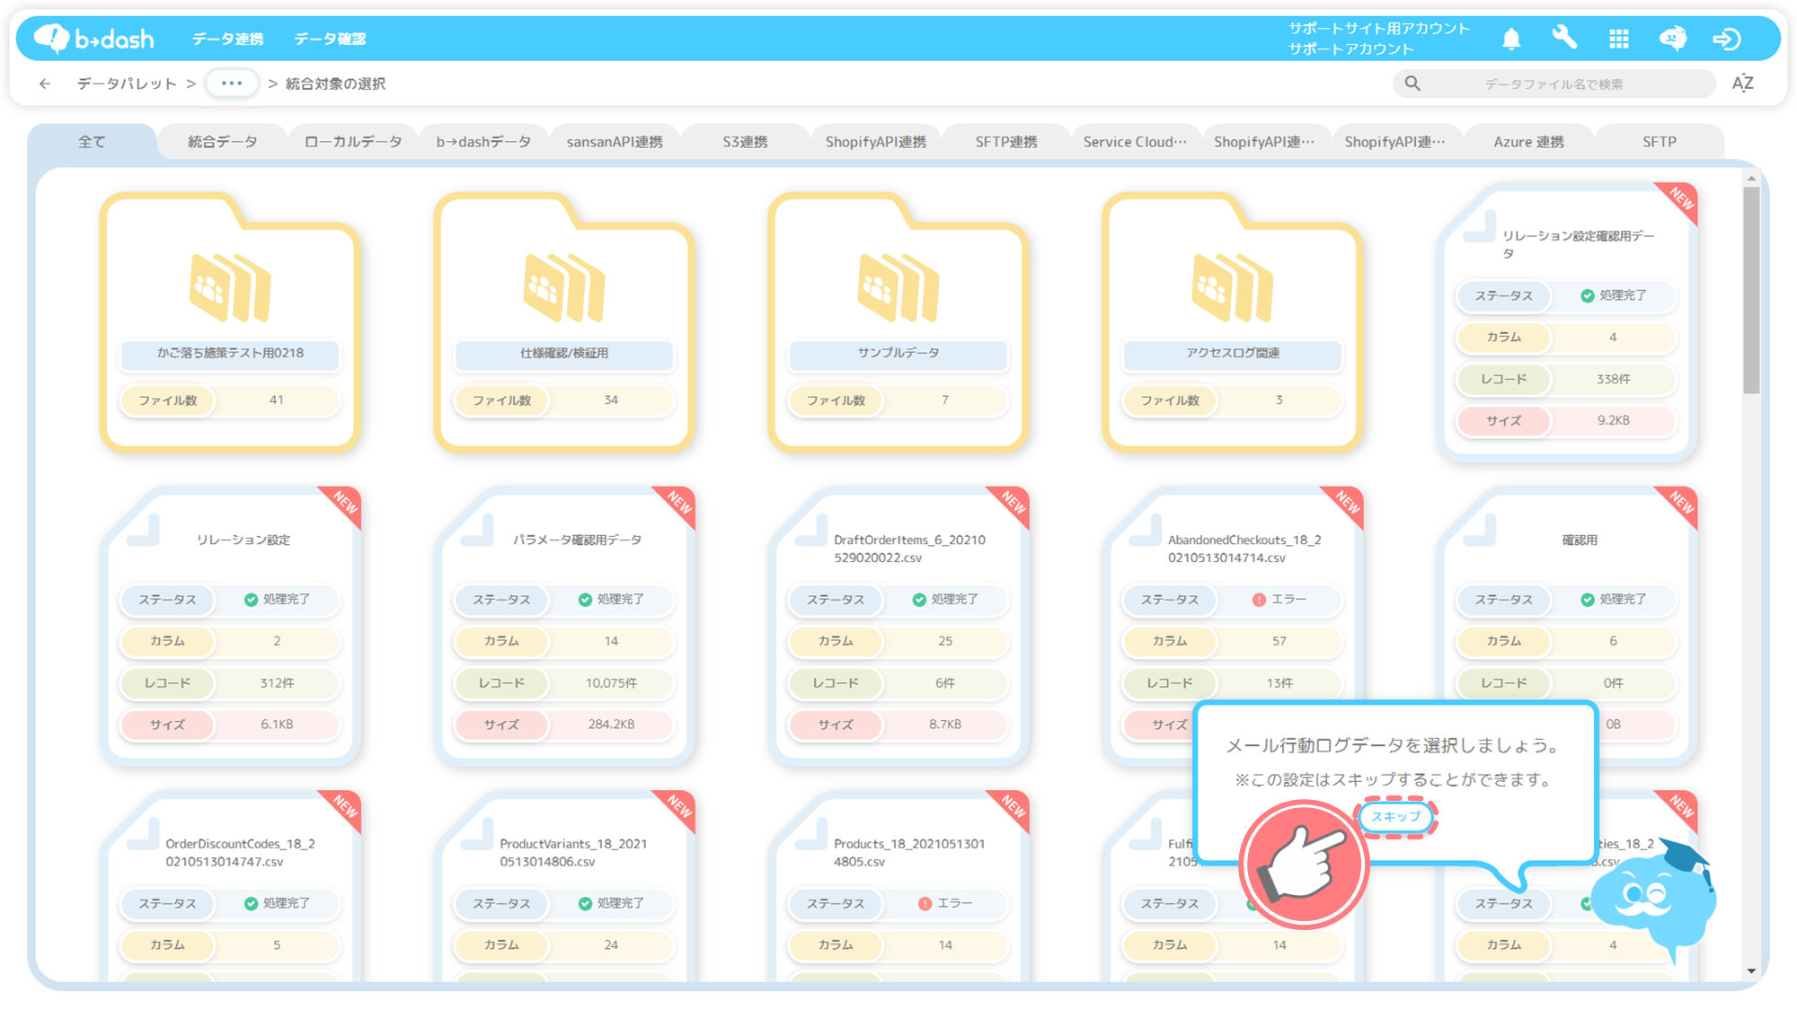Switch to the Service Cloud tab
The width and height of the screenshot is (1797, 1010).
(x=1135, y=142)
